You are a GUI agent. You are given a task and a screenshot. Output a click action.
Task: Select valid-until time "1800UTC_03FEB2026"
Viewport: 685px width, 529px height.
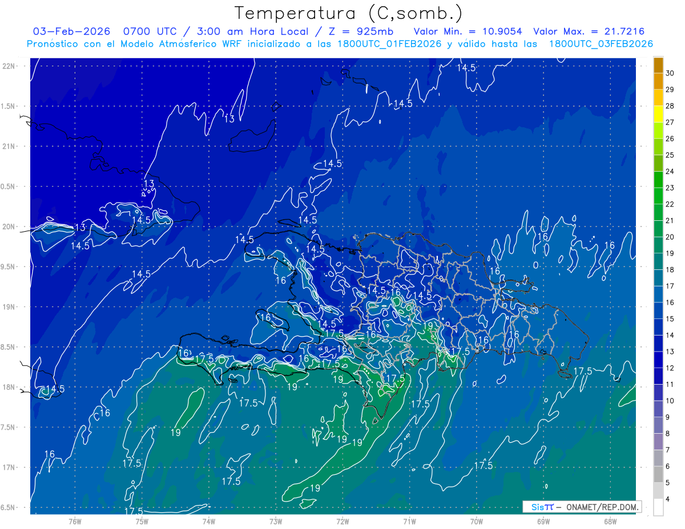601,44
